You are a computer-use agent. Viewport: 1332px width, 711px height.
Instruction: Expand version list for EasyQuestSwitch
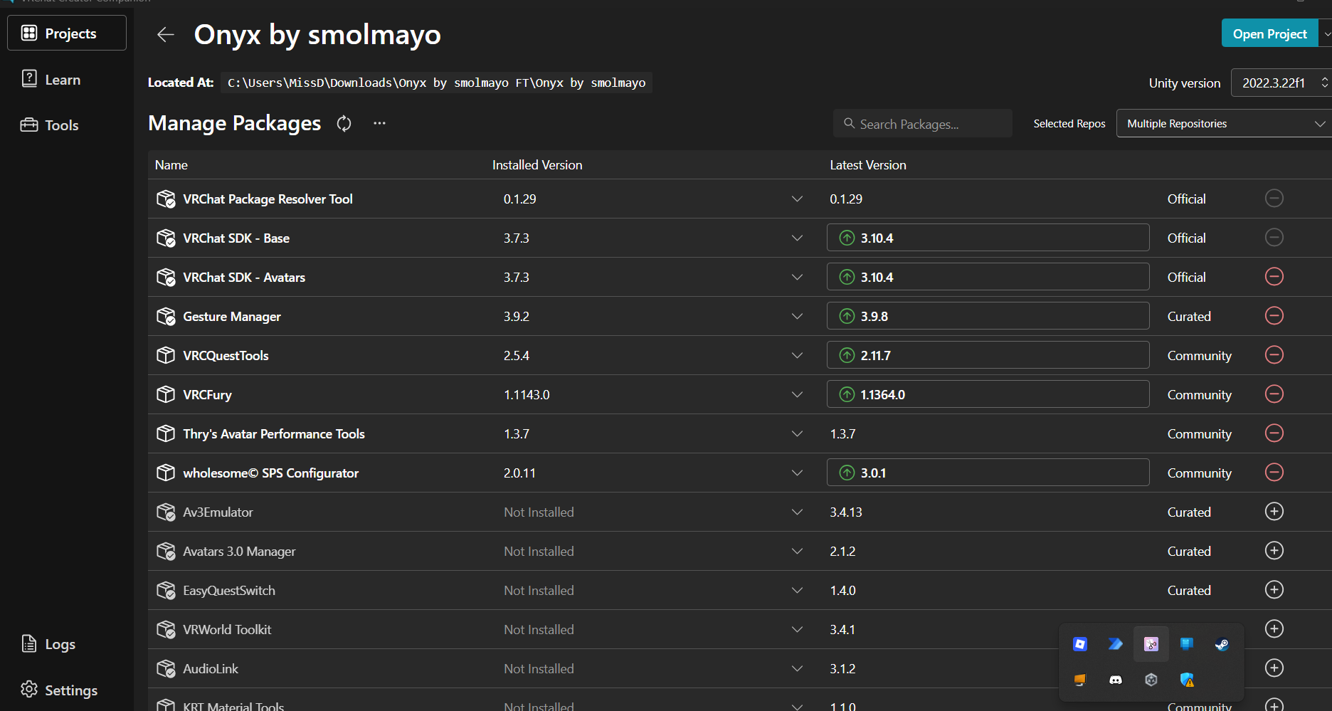797,590
